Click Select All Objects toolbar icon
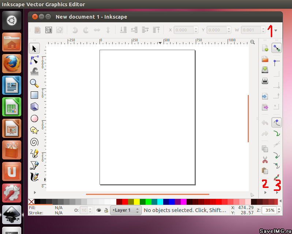 [38, 30]
